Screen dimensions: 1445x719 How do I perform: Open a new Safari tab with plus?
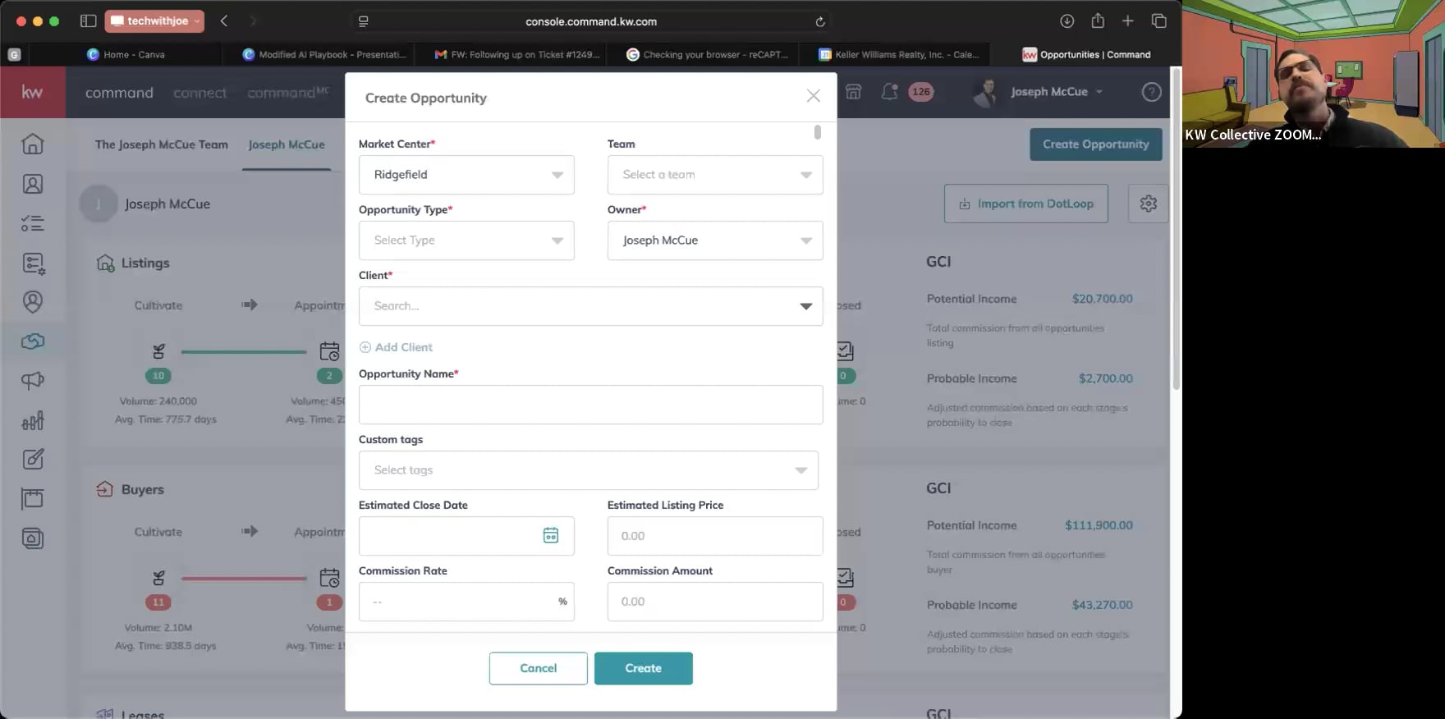pos(1128,21)
